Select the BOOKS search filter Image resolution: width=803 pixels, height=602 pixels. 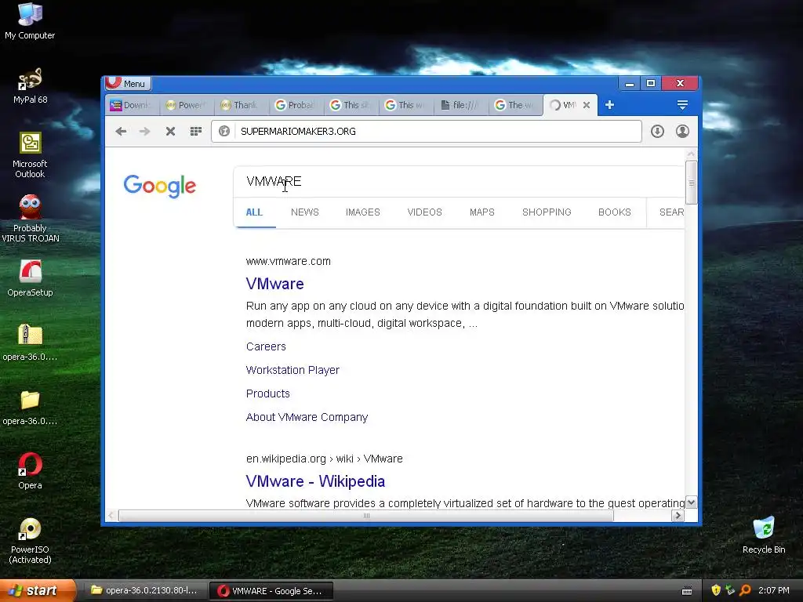[x=615, y=212]
